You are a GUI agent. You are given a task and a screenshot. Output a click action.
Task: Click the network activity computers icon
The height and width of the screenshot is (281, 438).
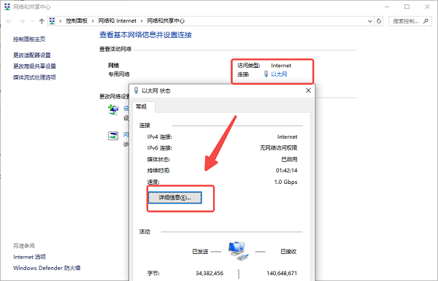[238, 251]
